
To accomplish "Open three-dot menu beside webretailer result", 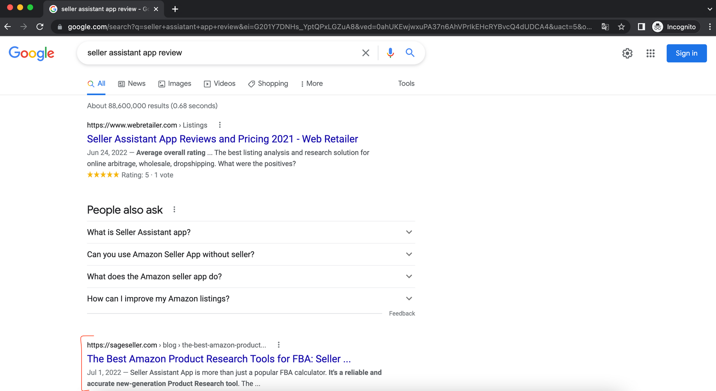I will coord(220,125).
